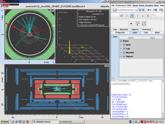Screen dimensions: 165x124
Task: Click Previous in the menu bar
Action: coord(149,5)
